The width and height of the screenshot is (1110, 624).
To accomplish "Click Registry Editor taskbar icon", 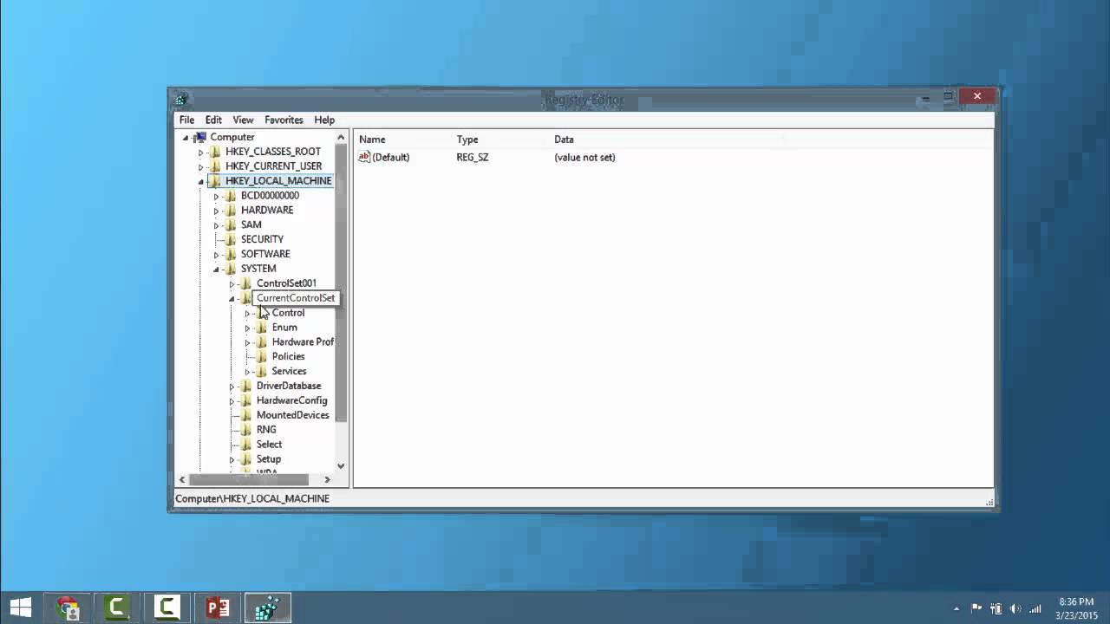I will click(x=267, y=608).
